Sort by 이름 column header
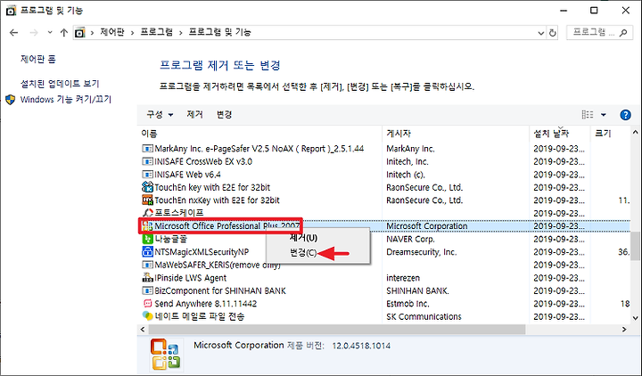The image size is (642, 376). (149, 134)
